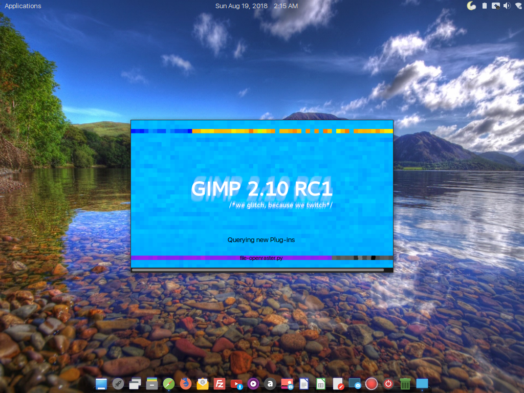Image resolution: width=524 pixels, height=393 pixels.
Task: Click the red power button dock icon
Action: pyautogui.click(x=388, y=384)
